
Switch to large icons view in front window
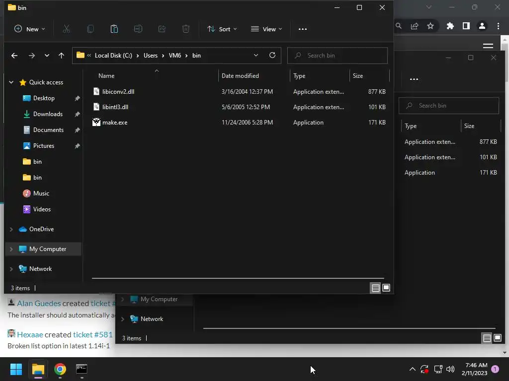click(x=386, y=288)
